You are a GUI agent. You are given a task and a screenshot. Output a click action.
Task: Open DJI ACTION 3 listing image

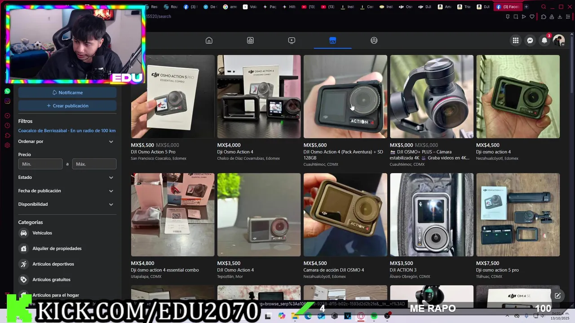pyautogui.click(x=431, y=215)
